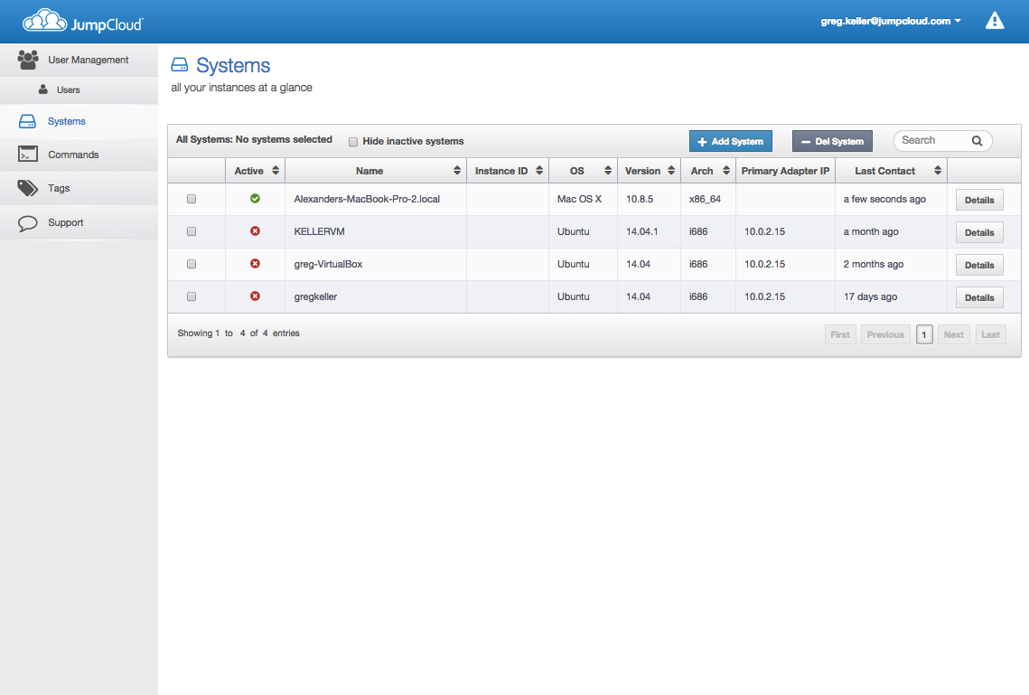Toggle Hide inactive systems checkbox
1029x695 pixels.
click(353, 142)
